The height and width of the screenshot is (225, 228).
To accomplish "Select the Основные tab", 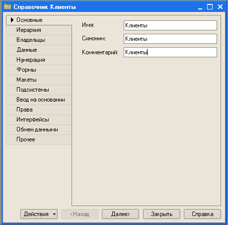I will point(39,20).
